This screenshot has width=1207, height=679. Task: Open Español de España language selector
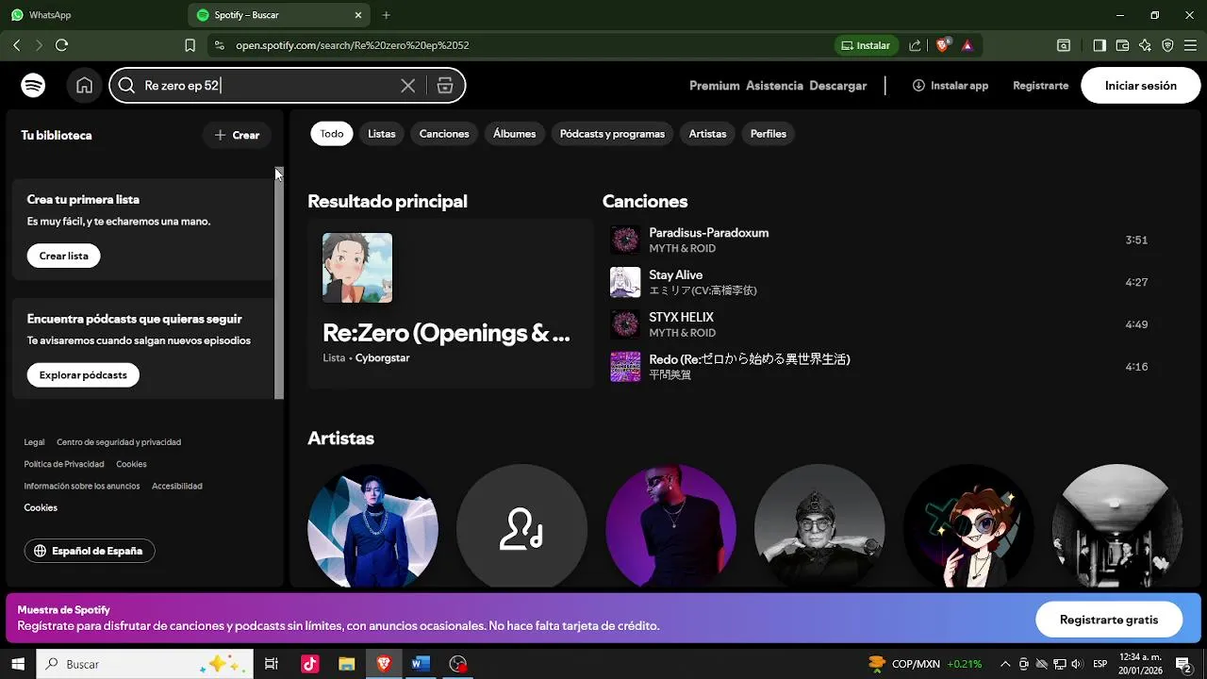point(90,551)
